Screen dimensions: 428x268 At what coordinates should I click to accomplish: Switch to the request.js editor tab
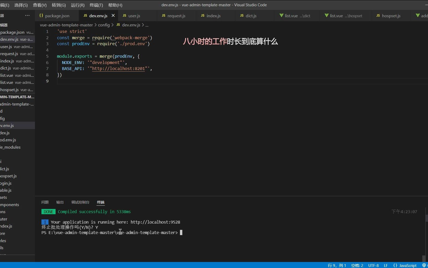[x=176, y=16]
